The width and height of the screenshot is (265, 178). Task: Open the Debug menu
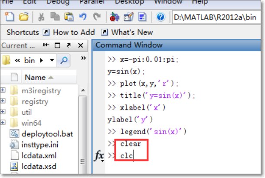tap(58, 2)
